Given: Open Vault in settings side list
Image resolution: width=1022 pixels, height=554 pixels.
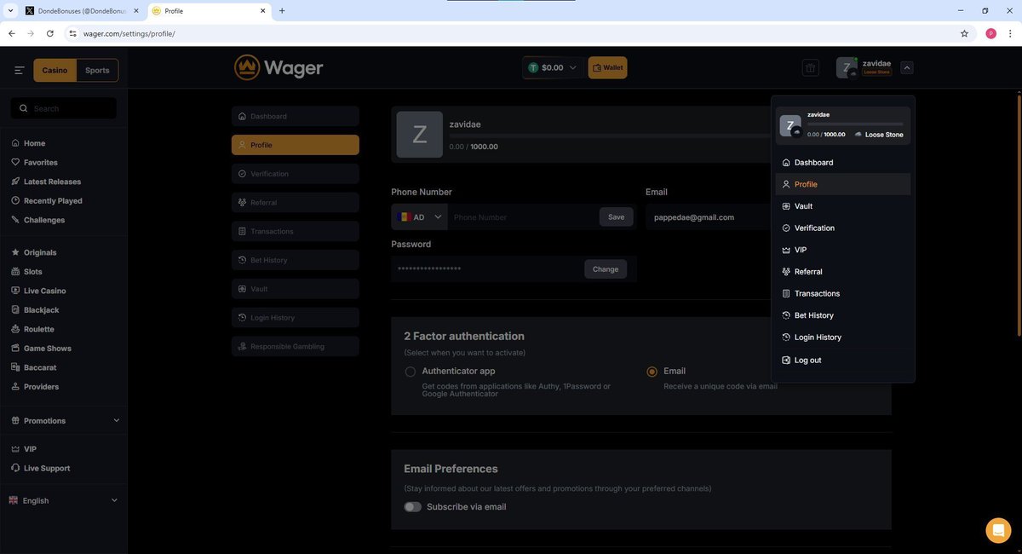Looking at the screenshot, I should (x=296, y=289).
